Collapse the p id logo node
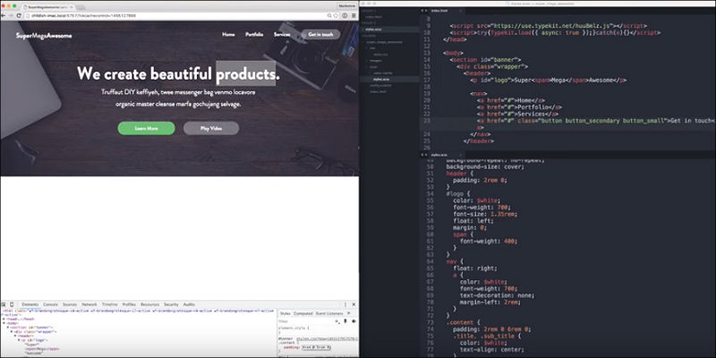716x358 pixels. click(19, 340)
